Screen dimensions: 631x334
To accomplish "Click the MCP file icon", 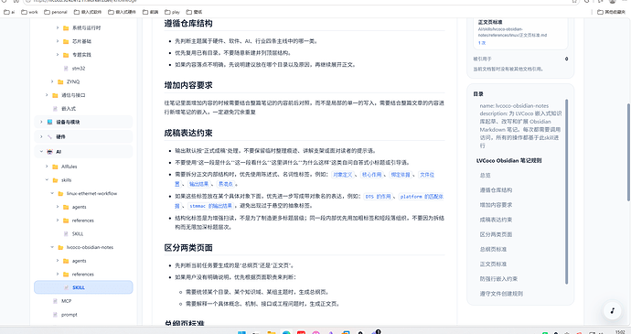I will pyautogui.click(x=56, y=301).
